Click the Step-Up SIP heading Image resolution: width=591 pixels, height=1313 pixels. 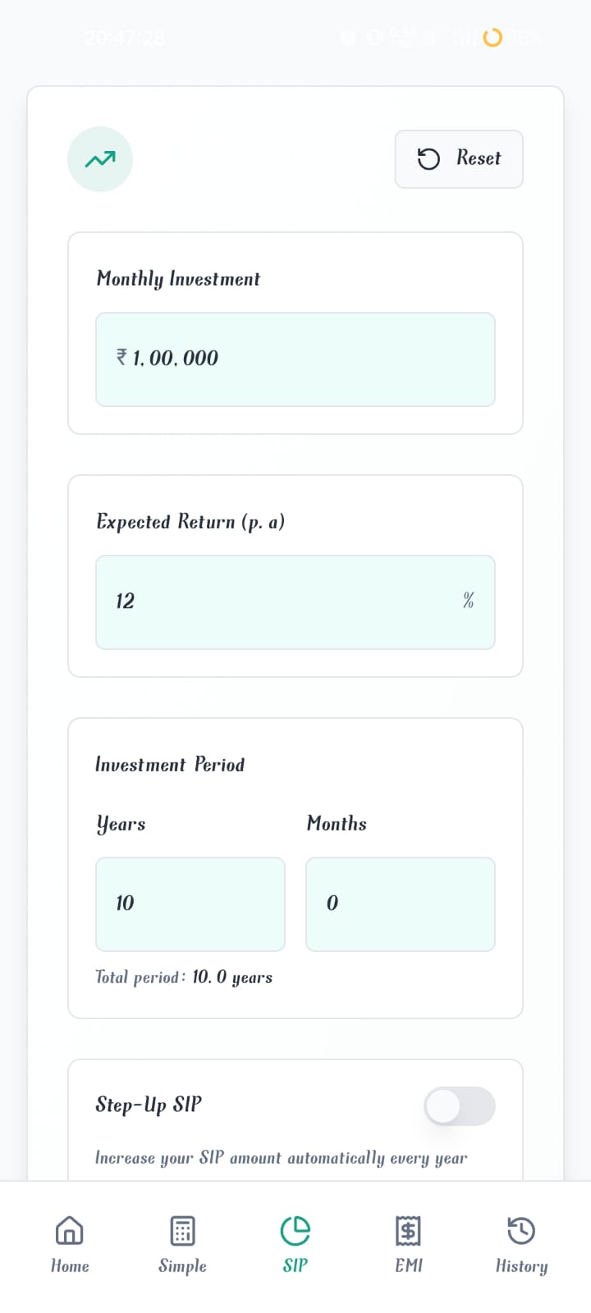click(149, 1105)
